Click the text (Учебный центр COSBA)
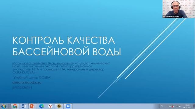Image resolution: width=195 pixels, height=109 pixels. point(32,78)
